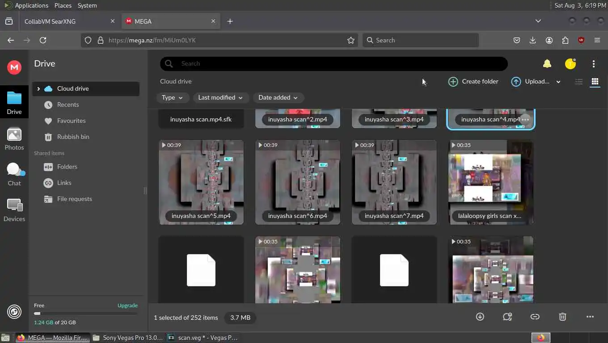Switch to thumbnail grid view
Viewport: 608px width, 343px height.
pos(595,82)
